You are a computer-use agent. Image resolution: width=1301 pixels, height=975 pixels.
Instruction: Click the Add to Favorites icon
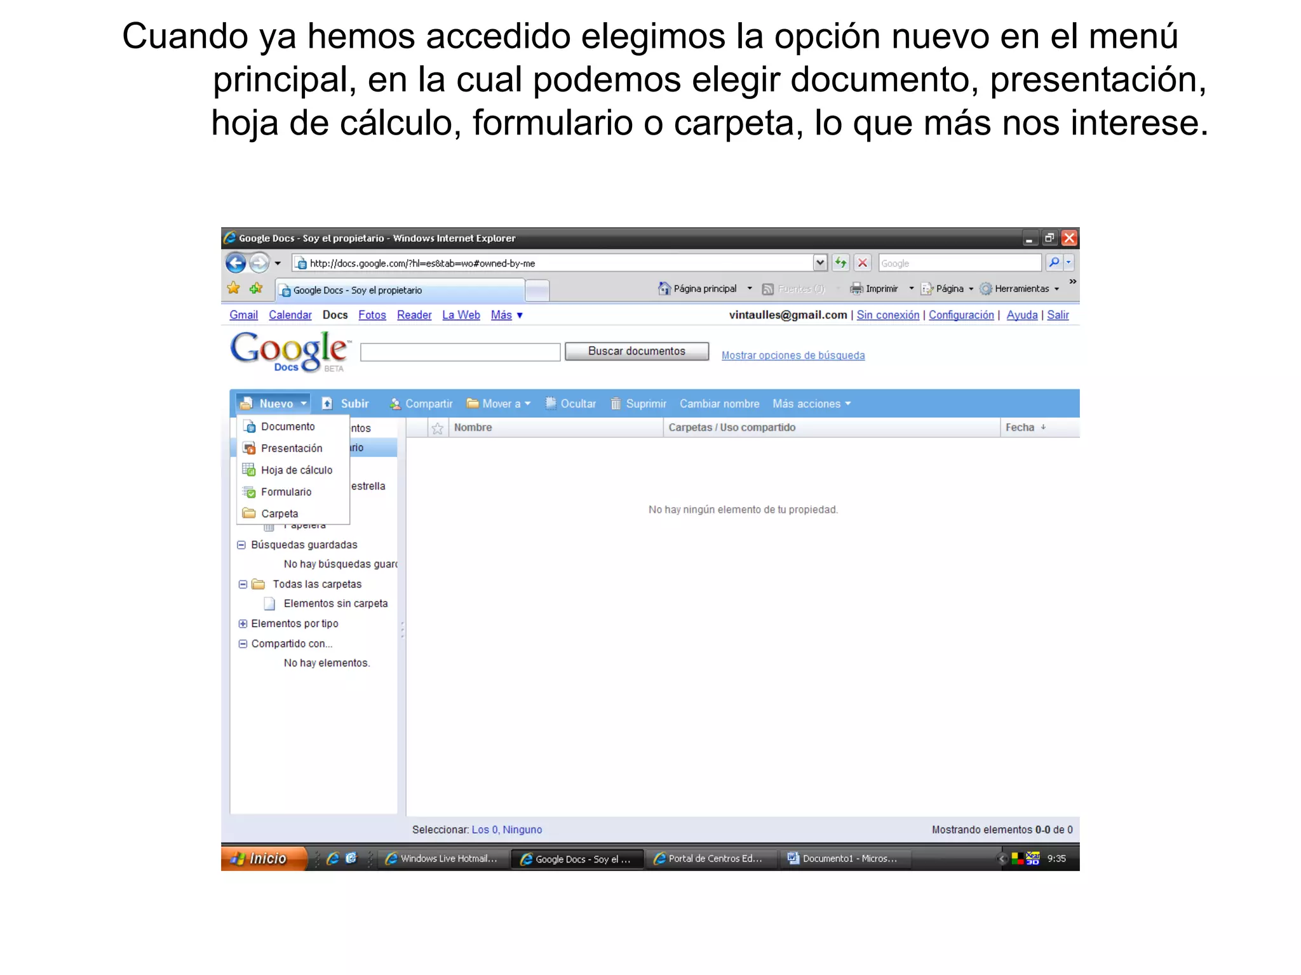click(x=256, y=289)
